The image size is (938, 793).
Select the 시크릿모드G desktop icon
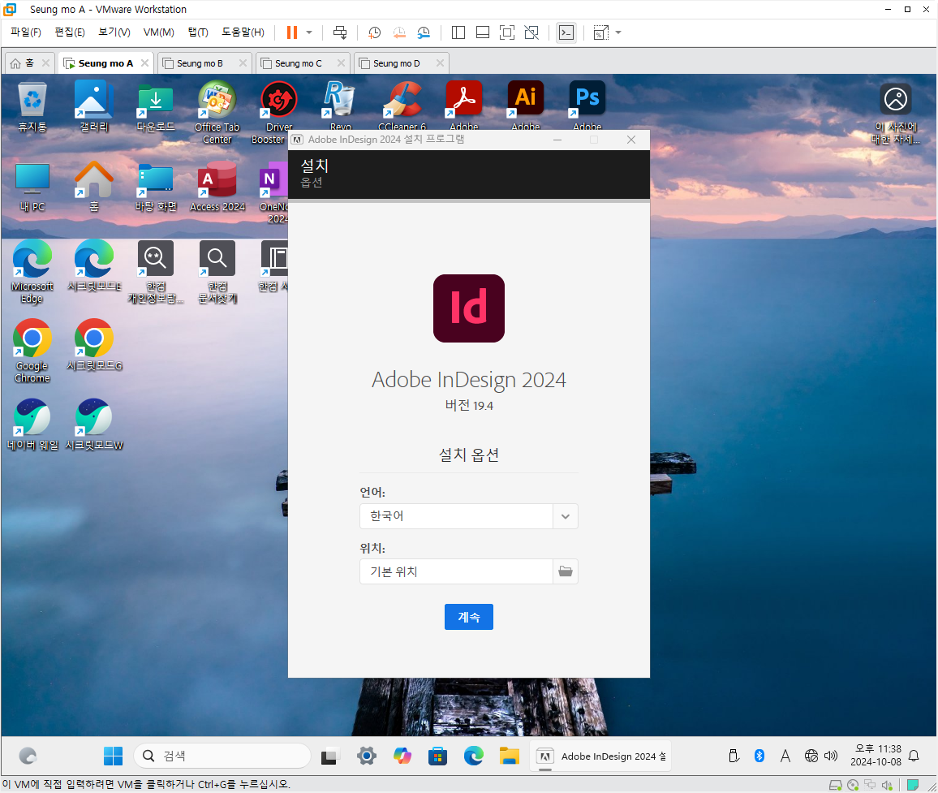[x=94, y=345]
